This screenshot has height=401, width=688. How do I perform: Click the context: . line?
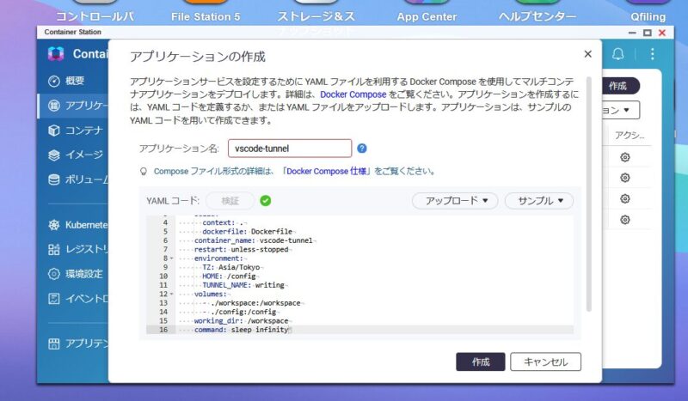tap(223, 222)
